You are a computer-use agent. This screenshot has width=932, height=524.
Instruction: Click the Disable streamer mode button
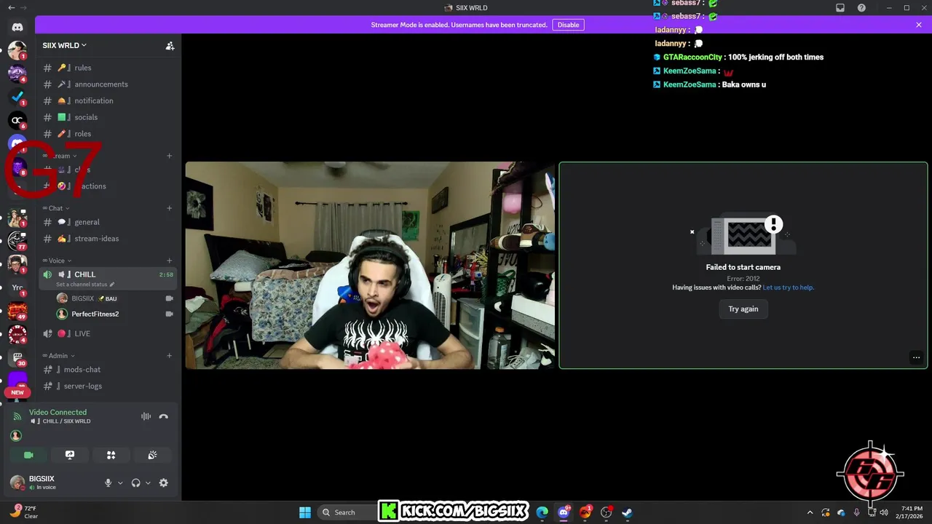click(x=568, y=25)
